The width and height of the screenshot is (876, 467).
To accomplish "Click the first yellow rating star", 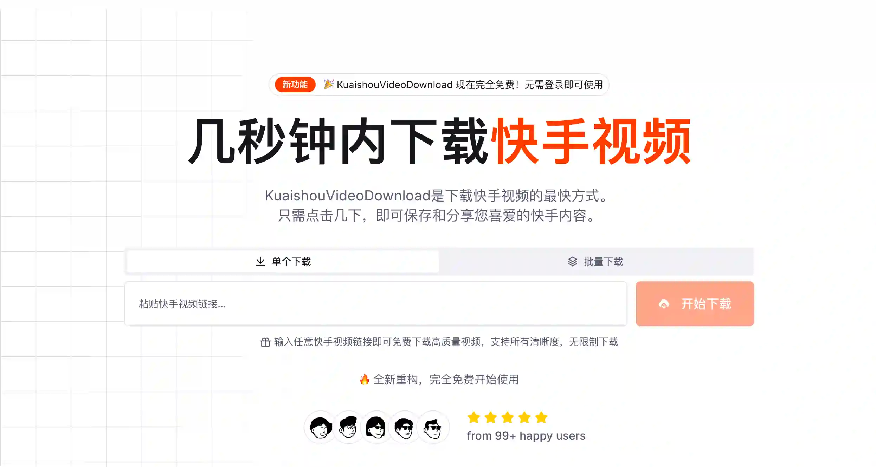I will [x=474, y=417].
